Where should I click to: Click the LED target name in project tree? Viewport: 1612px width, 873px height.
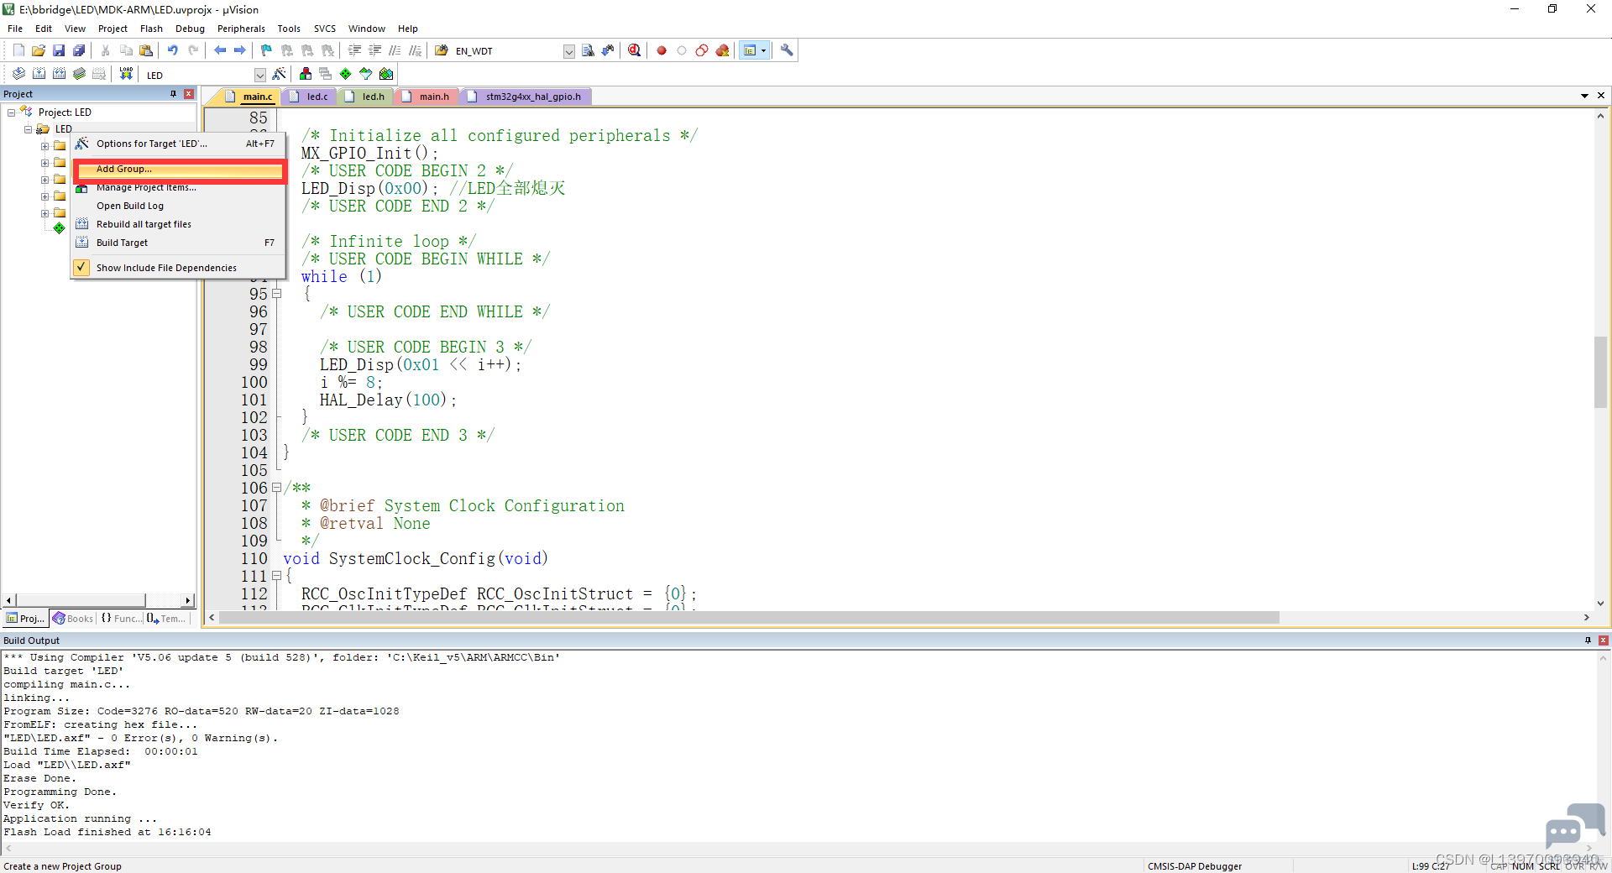64,129
